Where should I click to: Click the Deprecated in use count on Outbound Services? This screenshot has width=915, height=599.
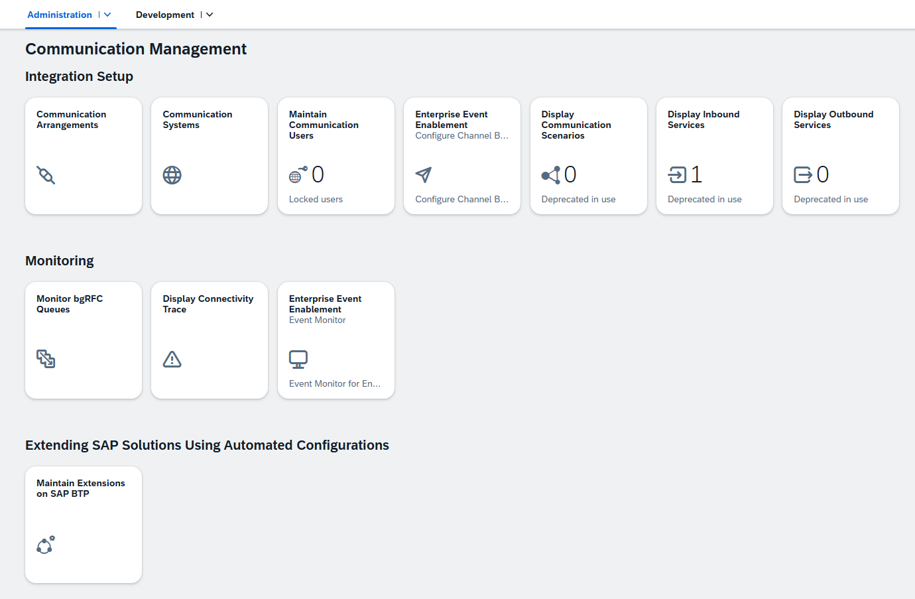tap(823, 174)
